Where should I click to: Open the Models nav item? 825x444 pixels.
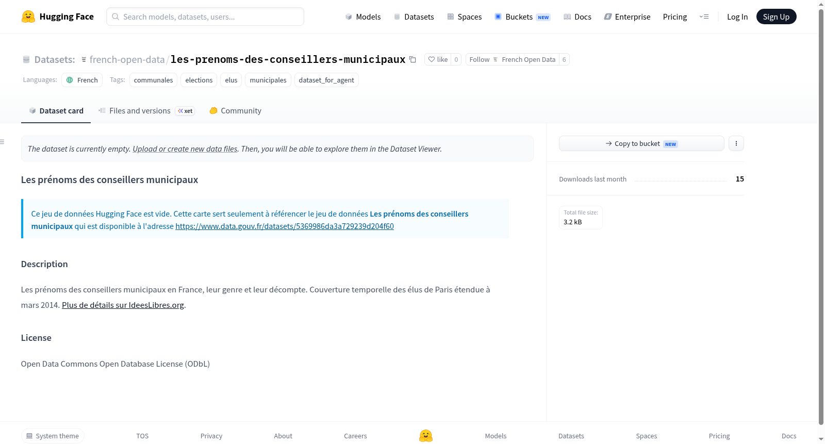click(363, 17)
